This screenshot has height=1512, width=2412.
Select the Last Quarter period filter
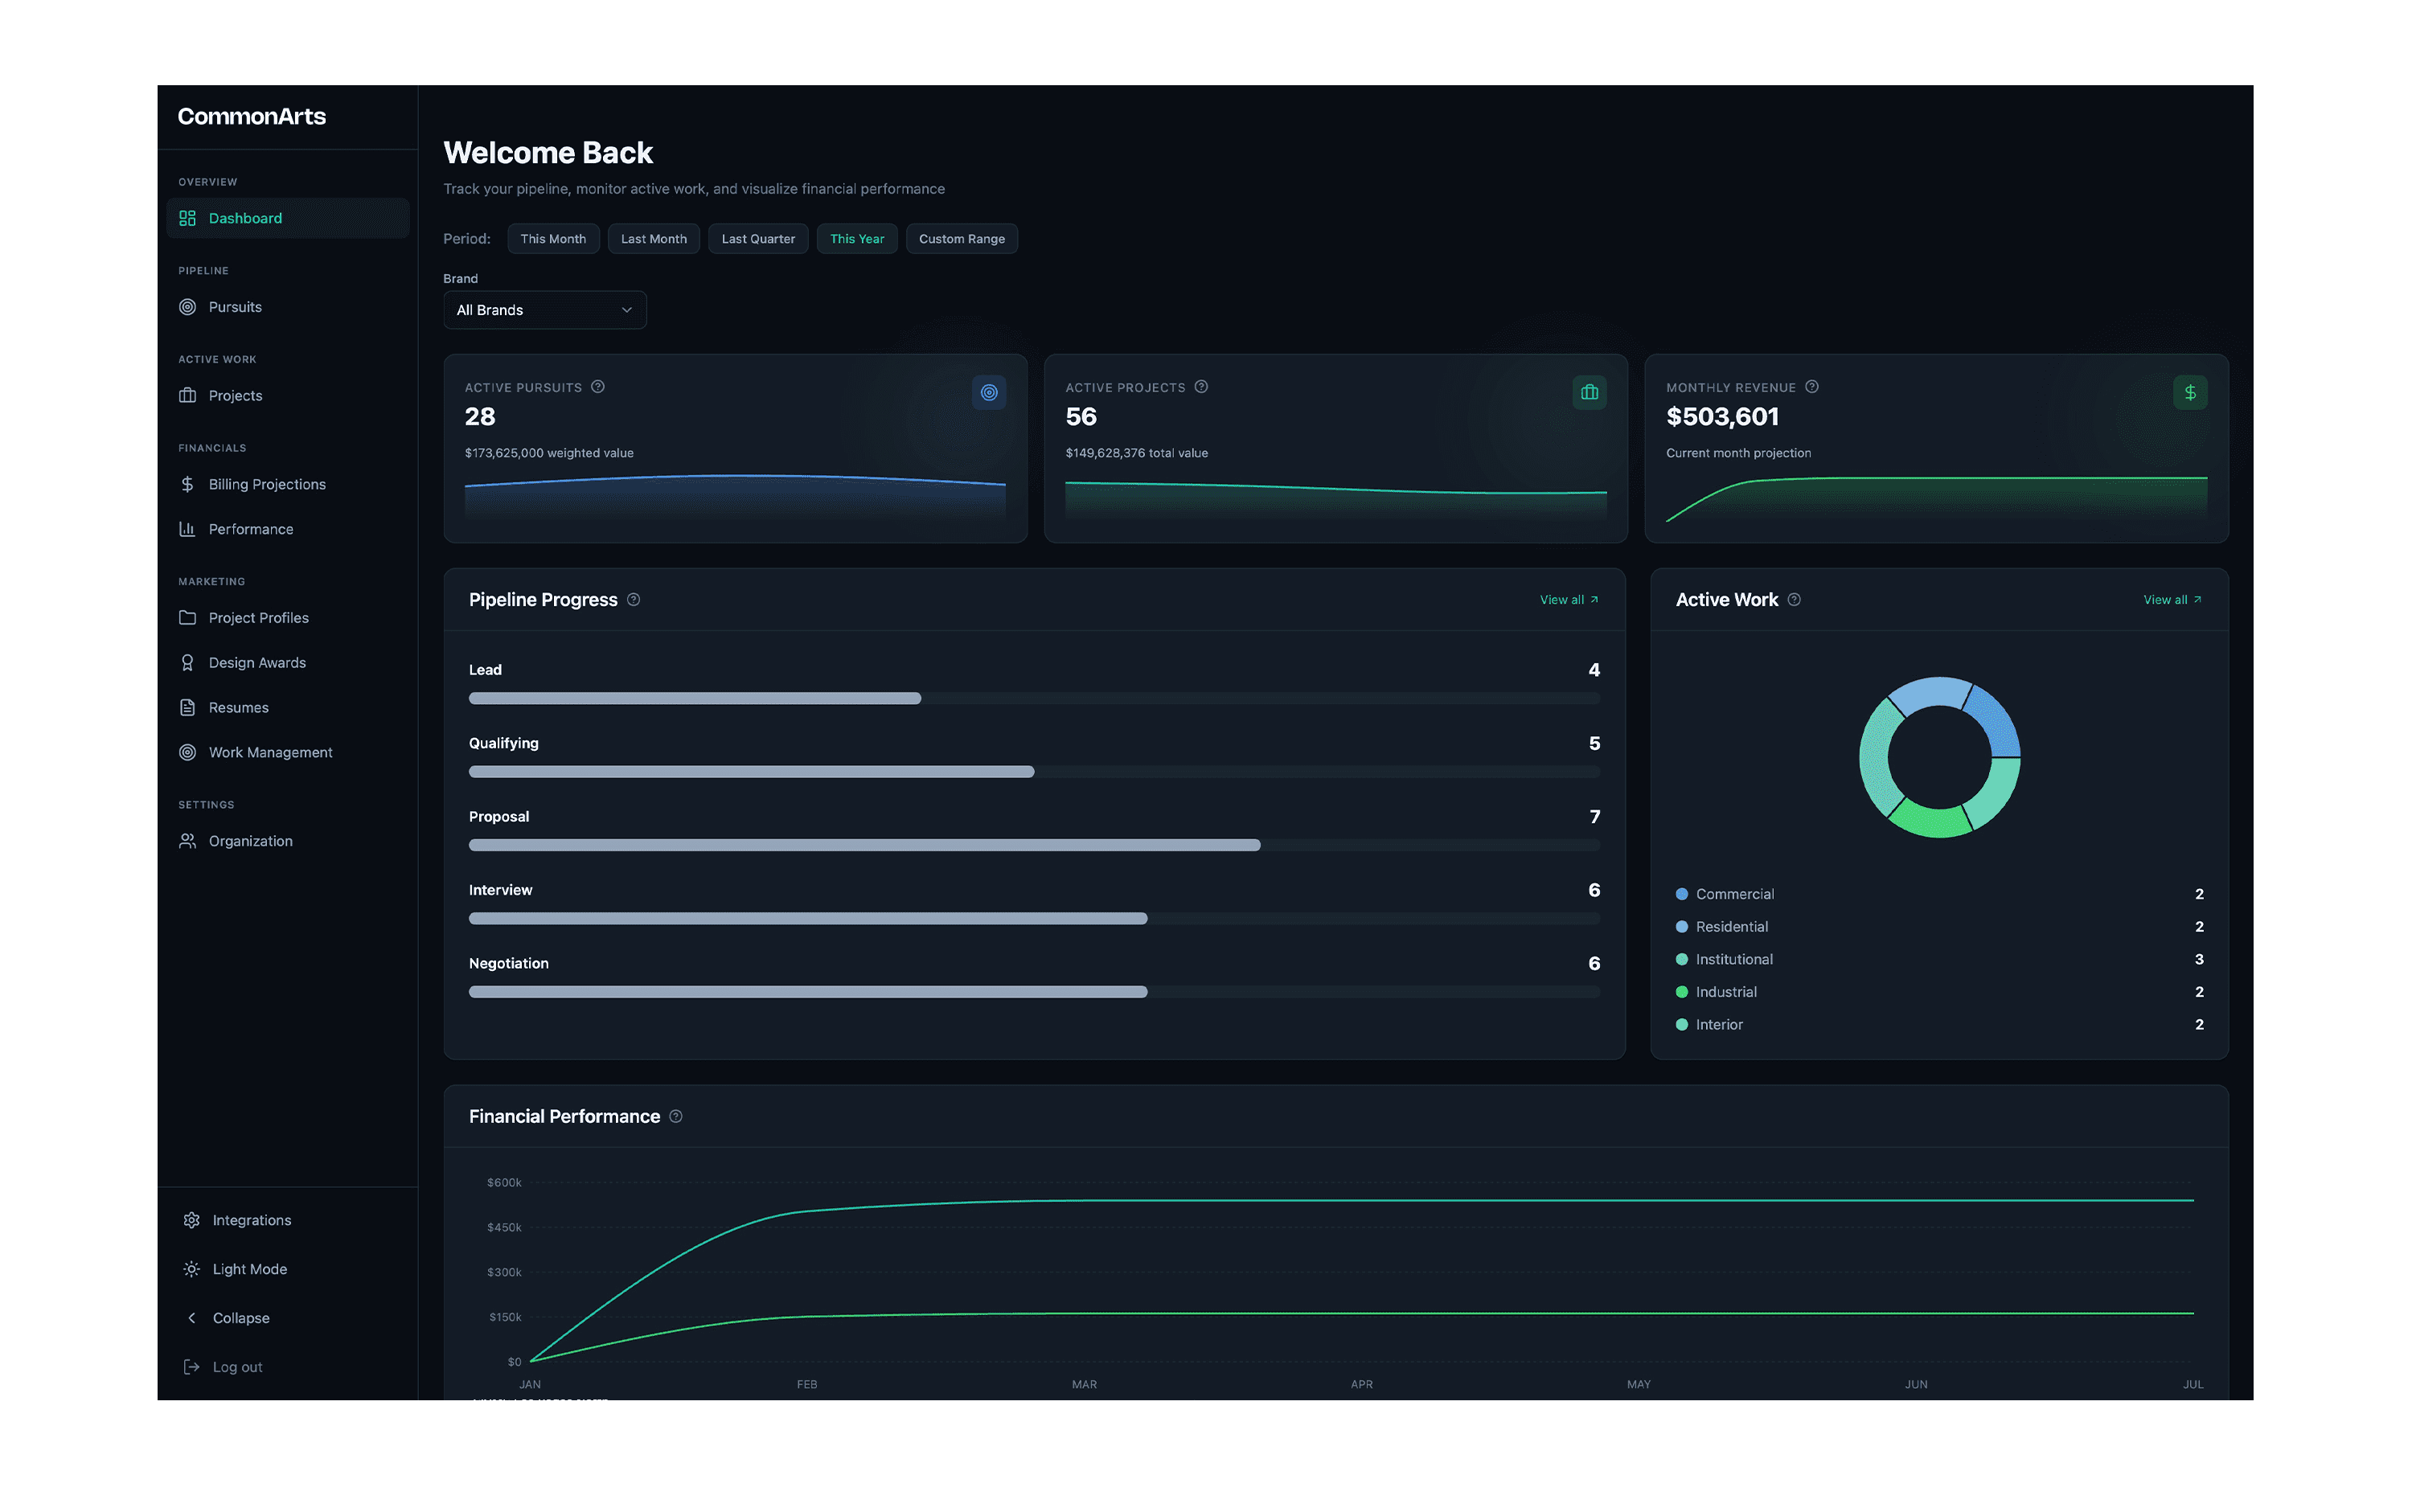(x=758, y=239)
